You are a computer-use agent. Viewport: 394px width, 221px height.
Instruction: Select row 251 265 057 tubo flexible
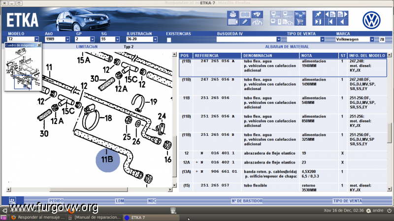pyautogui.click(x=283, y=188)
